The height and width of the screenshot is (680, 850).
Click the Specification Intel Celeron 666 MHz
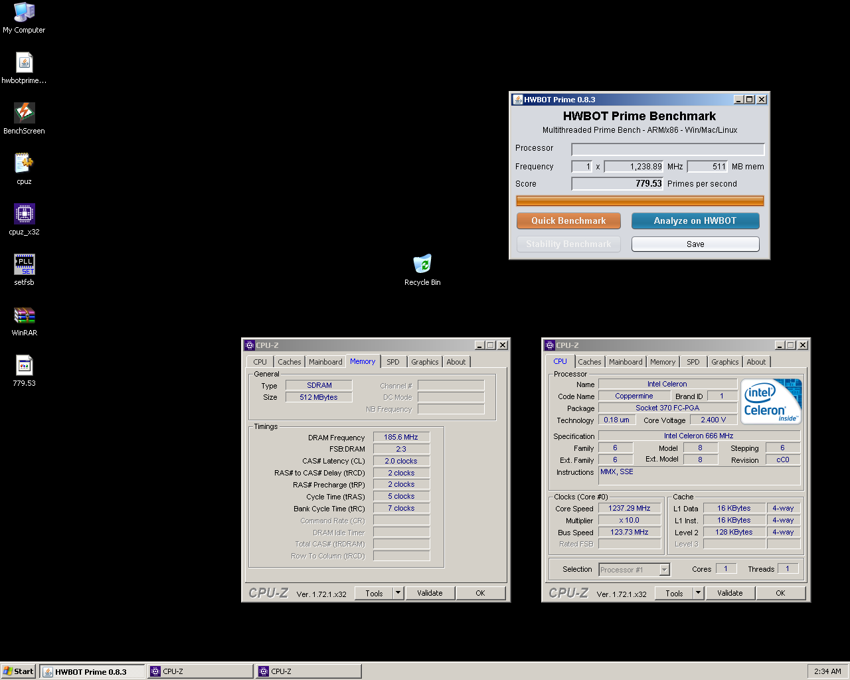pos(699,436)
